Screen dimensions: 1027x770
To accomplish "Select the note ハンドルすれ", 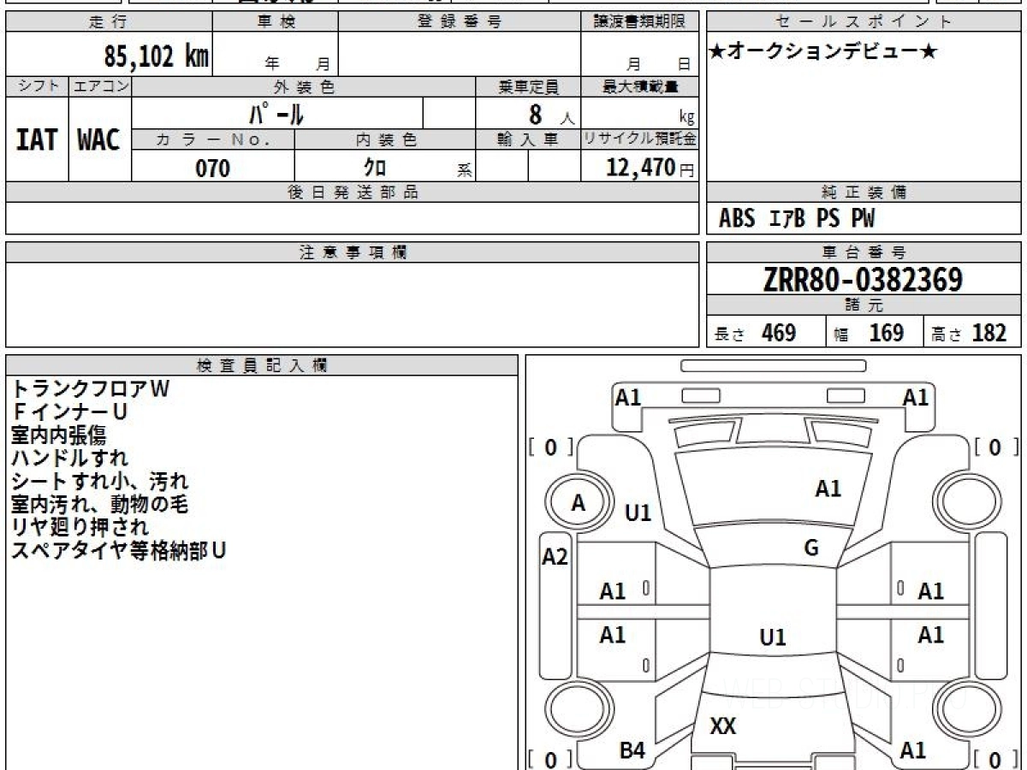I will click(x=69, y=459).
